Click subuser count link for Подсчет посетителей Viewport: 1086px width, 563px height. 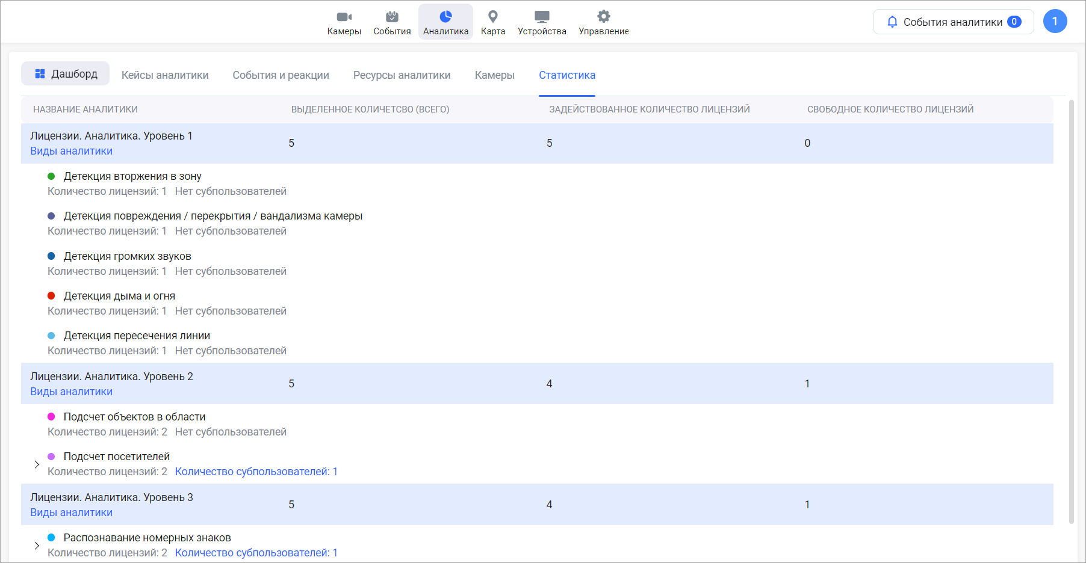(256, 472)
